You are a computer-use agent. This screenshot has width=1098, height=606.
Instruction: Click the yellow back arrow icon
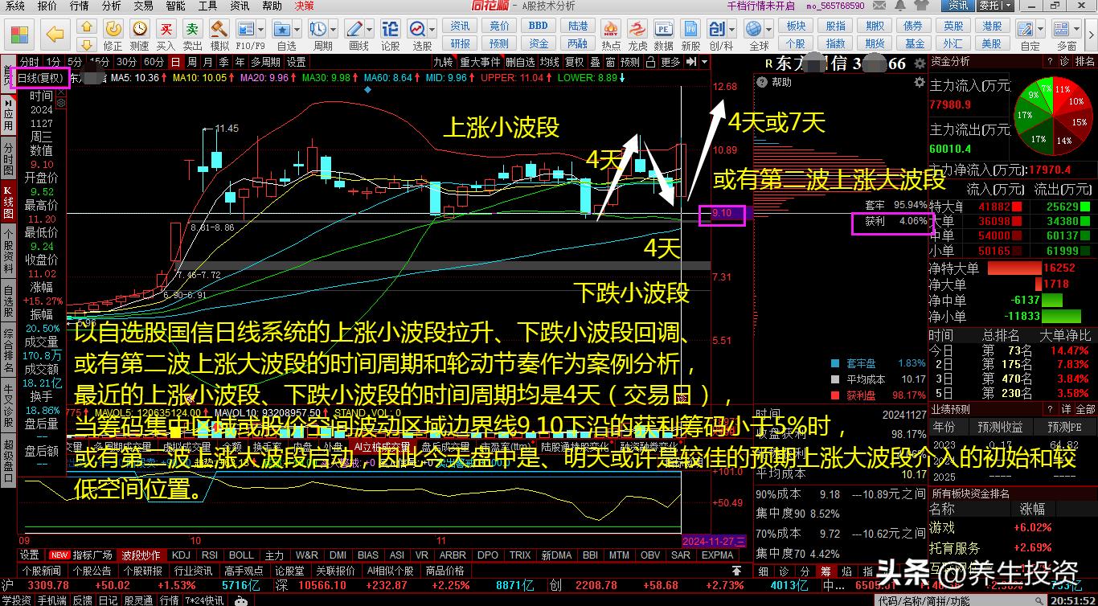[x=55, y=34]
